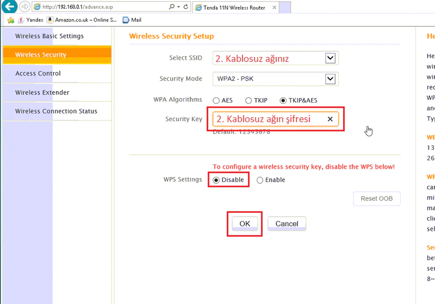Click the WPS warning message text
This screenshot has width=435, height=304.
tap(303, 167)
